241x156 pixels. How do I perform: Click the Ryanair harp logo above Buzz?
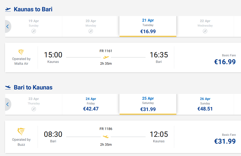21,131
